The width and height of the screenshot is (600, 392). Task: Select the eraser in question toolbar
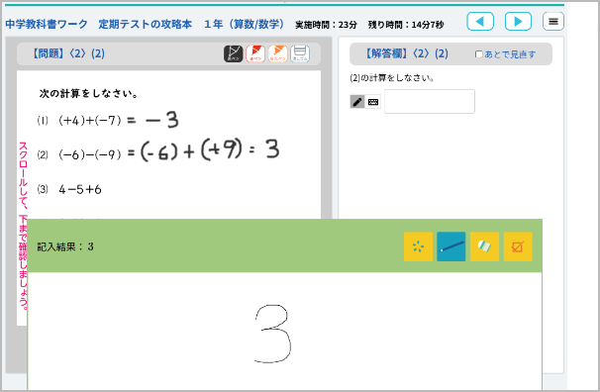point(300,53)
